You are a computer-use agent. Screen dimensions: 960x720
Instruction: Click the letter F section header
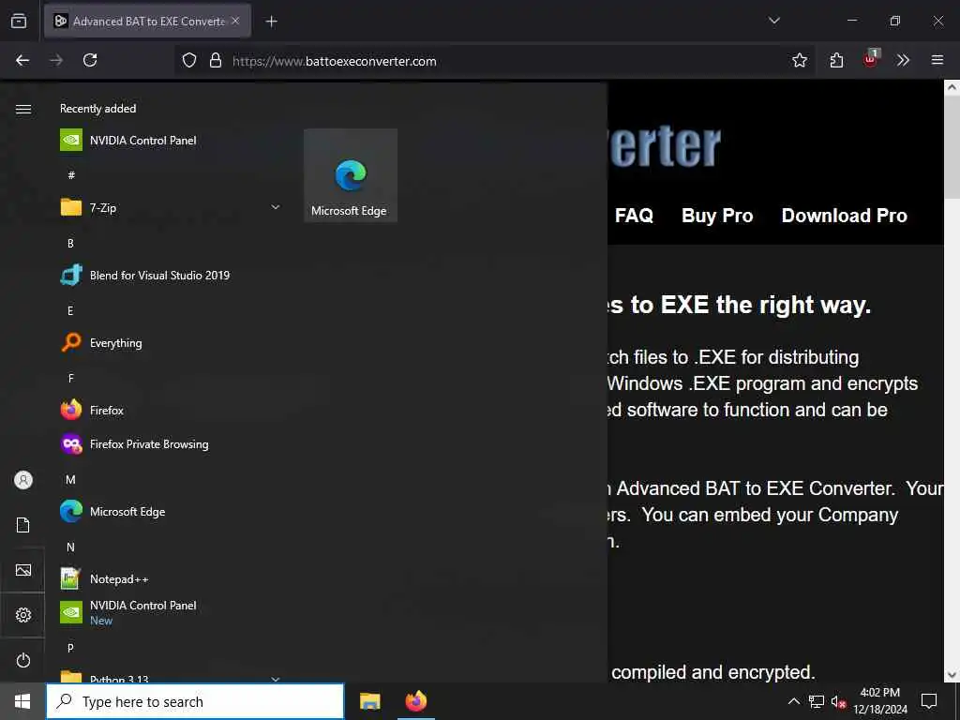70,378
